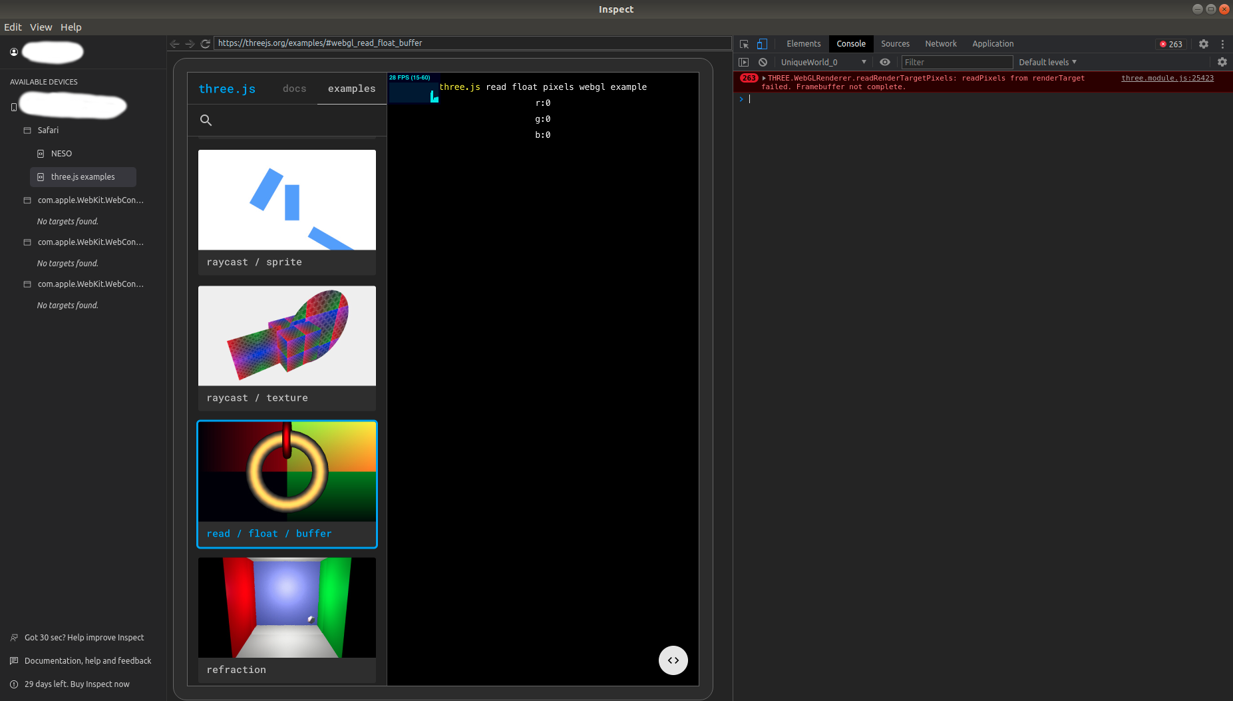Screen dimensions: 1233x701
Task: Toggle the device emulation toolbar
Action: [x=763, y=44]
